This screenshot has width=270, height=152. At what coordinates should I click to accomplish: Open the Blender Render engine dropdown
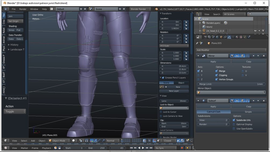click(x=140, y=9)
